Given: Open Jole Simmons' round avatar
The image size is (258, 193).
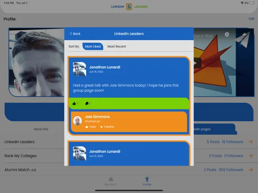Looking at the screenshot, I should click(x=77, y=121).
